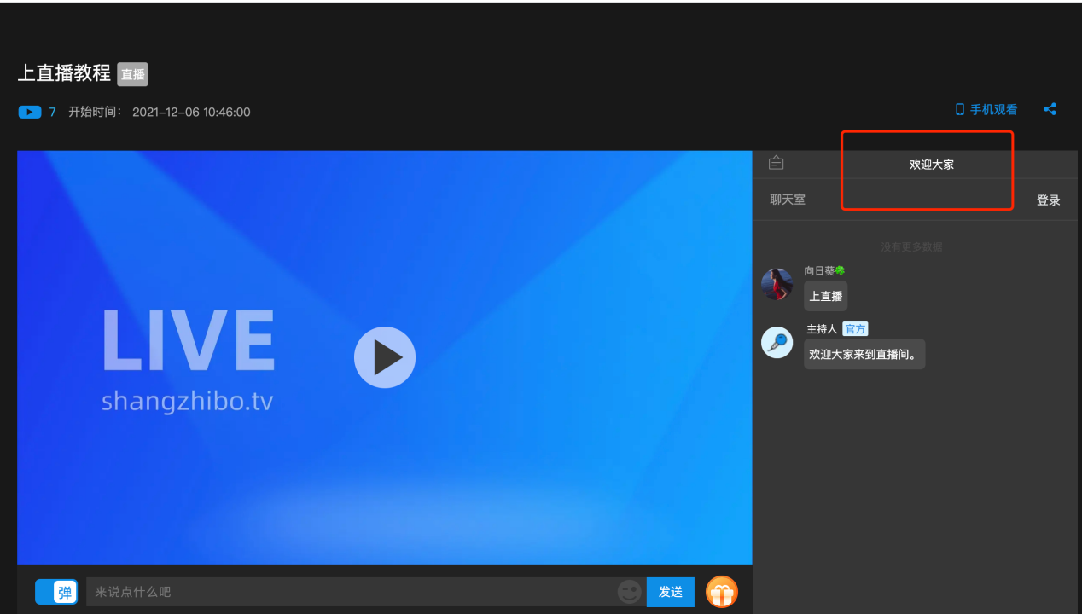Image resolution: width=1082 pixels, height=614 pixels.
Task: Open the gift box icon
Action: [722, 592]
